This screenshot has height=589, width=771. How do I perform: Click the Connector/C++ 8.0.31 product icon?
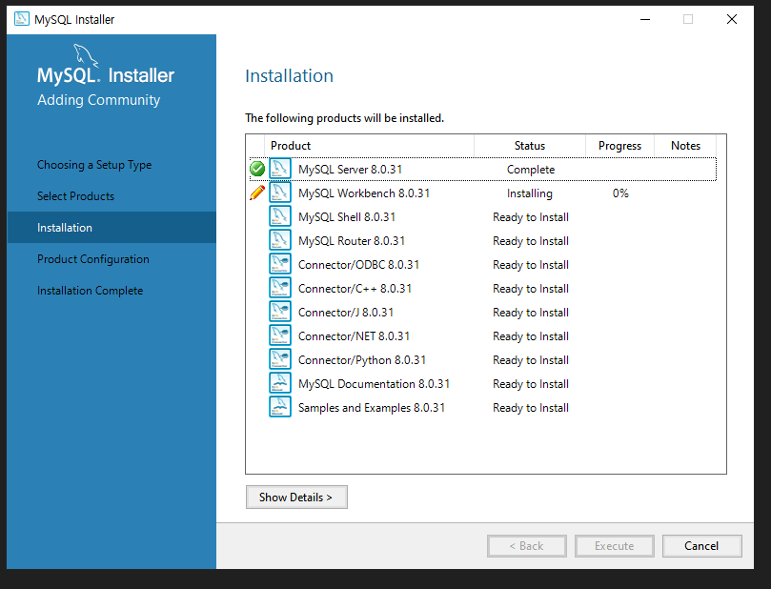(280, 288)
